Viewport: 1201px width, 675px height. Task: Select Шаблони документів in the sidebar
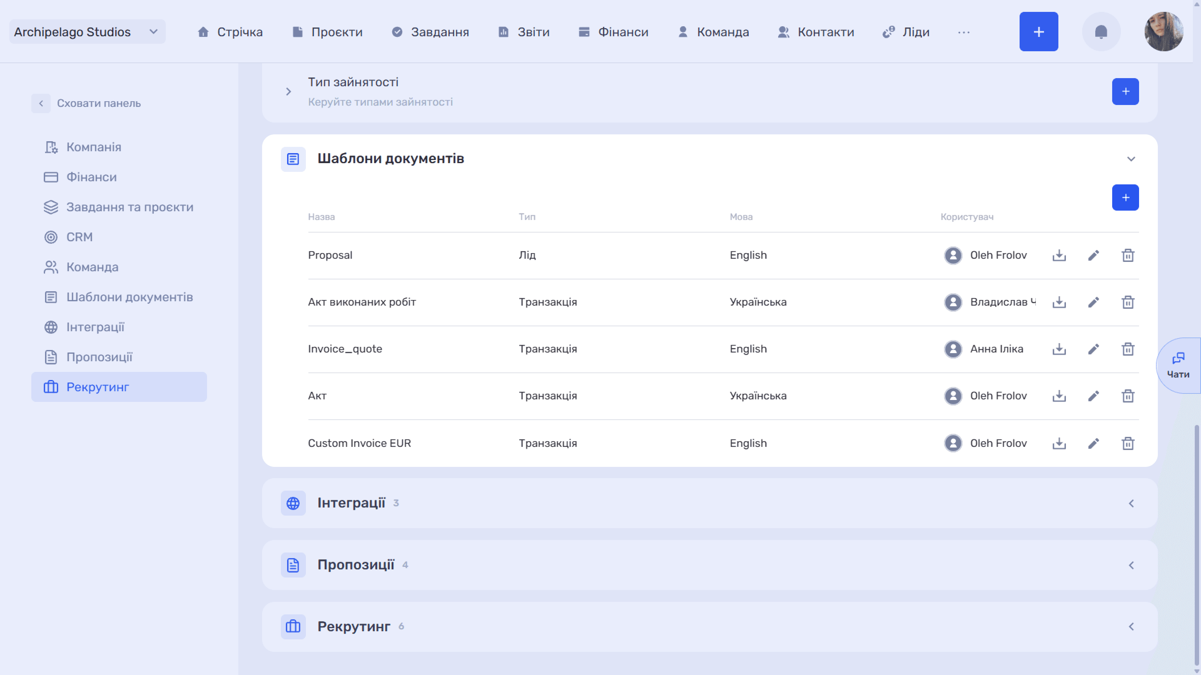point(119,297)
